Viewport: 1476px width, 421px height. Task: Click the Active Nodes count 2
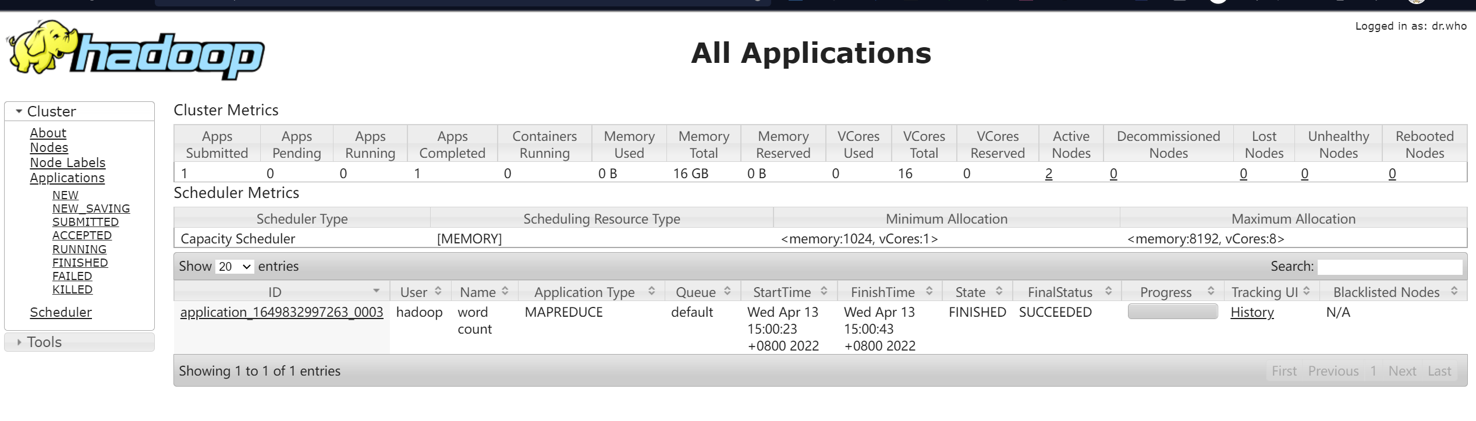pyautogui.click(x=1049, y=174)
